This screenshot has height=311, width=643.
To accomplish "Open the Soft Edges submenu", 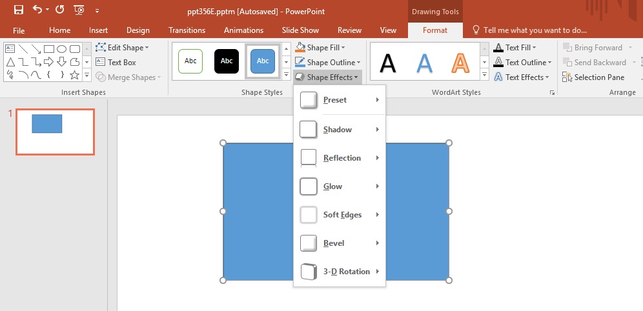I will (340, 215).
